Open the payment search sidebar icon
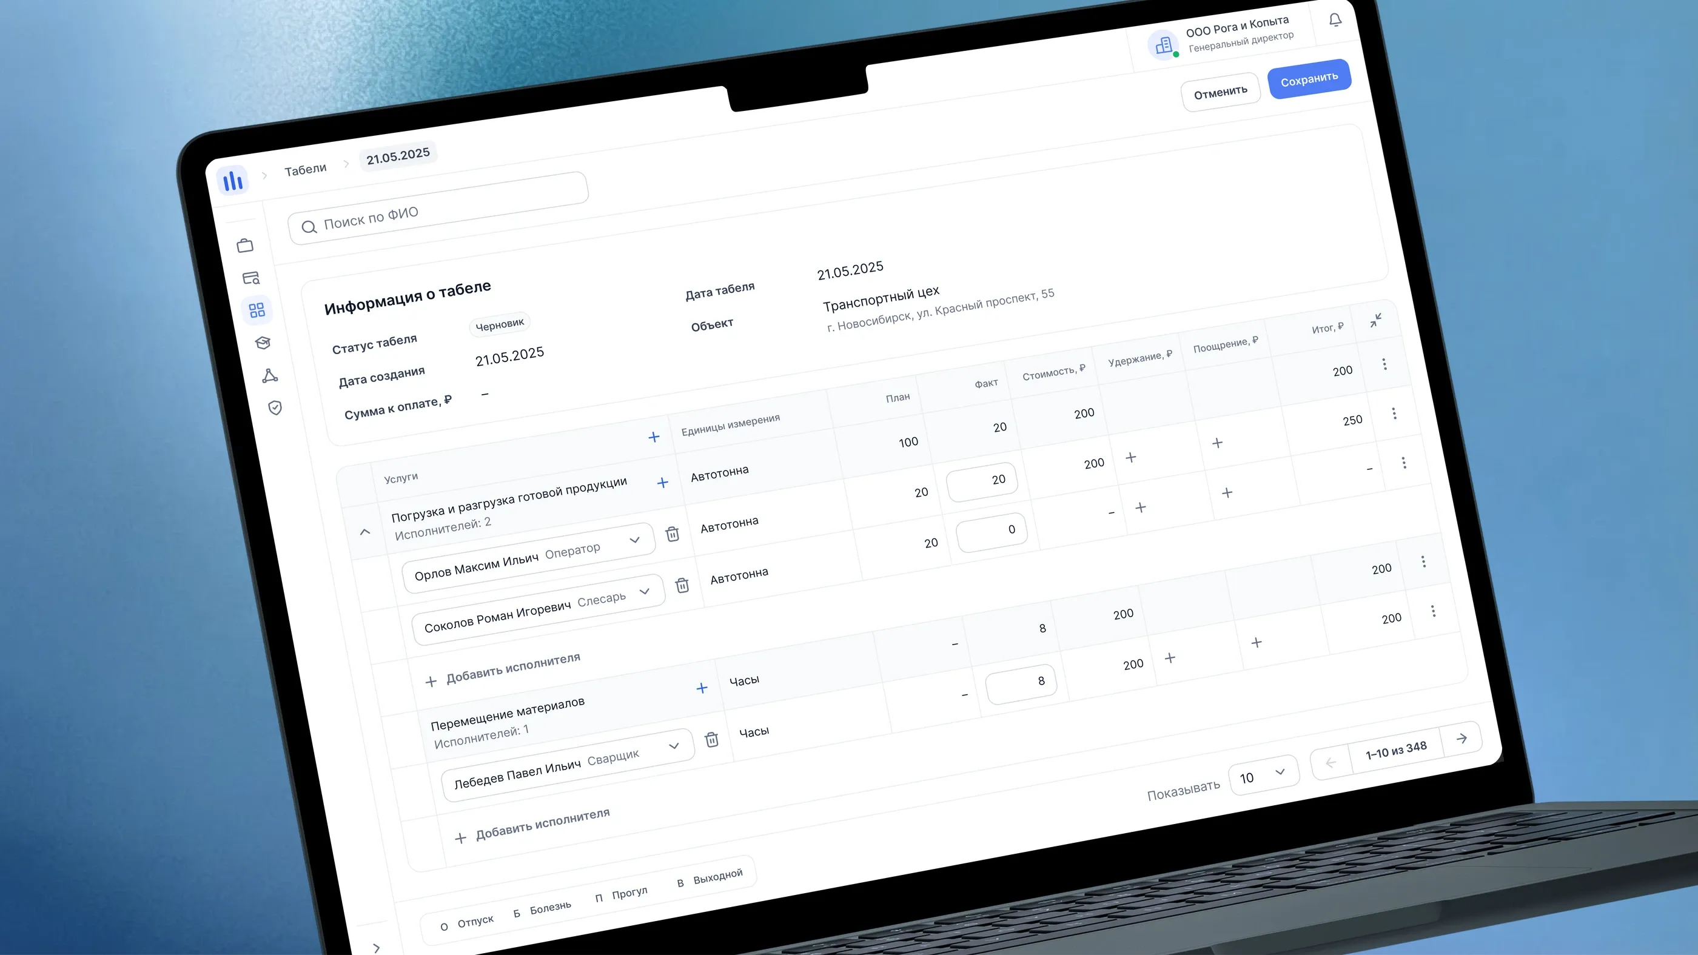Image resolution: width=1698 pixels, height=955 pixels. [251, 278]
